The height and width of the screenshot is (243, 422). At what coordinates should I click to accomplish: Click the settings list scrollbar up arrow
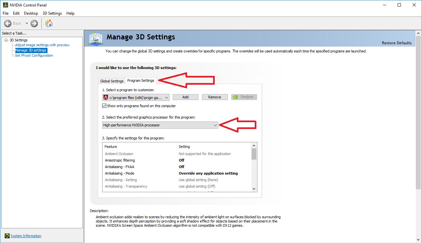click(254, 145)
